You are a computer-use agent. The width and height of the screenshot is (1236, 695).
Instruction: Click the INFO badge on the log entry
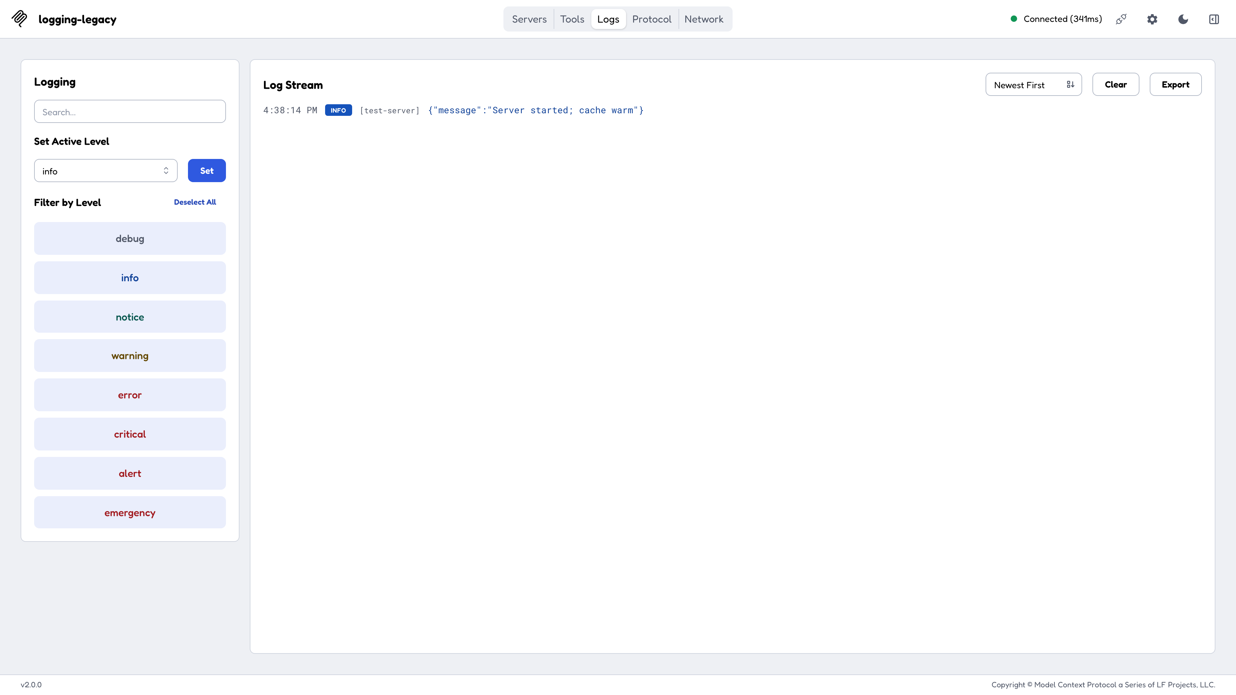pyautogui.click(x=338, y=110)
